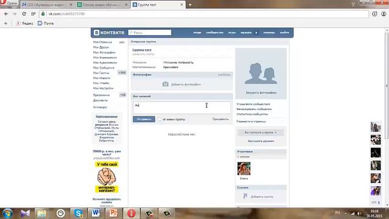Click the wall post text area
Screen dimensions: 389x219
(182, 108)
